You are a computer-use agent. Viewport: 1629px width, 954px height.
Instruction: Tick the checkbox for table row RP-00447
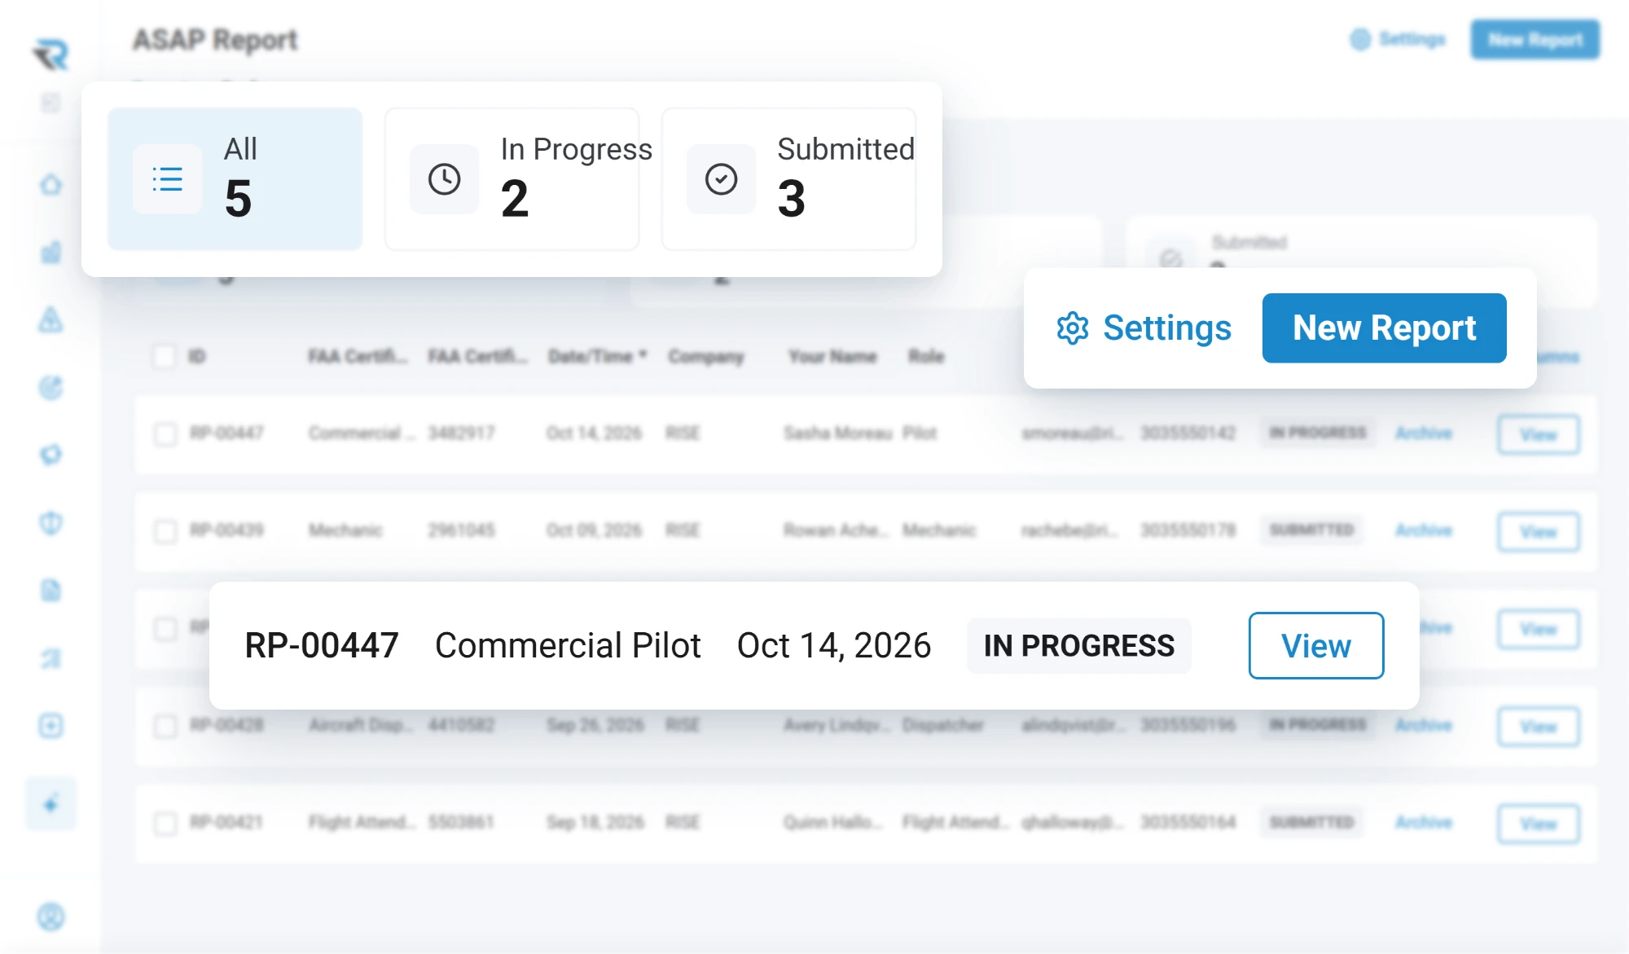click(165, 433)
